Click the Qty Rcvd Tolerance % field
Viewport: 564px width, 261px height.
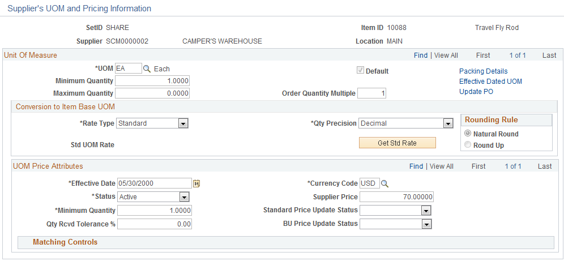coord(155,224)
